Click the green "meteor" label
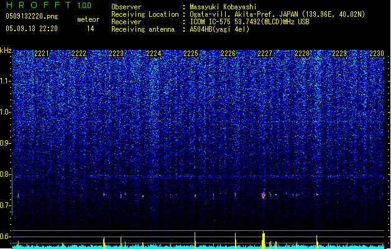The image size is (391, 249). (88, 19)
